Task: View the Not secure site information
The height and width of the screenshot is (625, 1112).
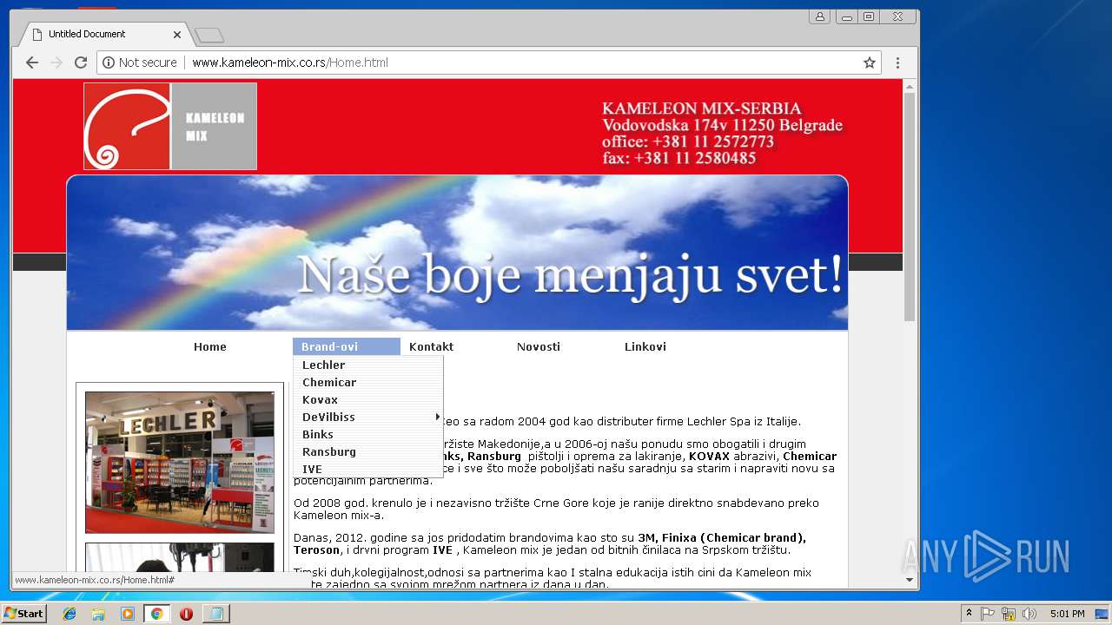Action: click(140, 62)
